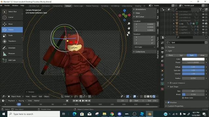Toggle the viewport X-ray button
Screen dimensions: 209x117
click(141, 97)
